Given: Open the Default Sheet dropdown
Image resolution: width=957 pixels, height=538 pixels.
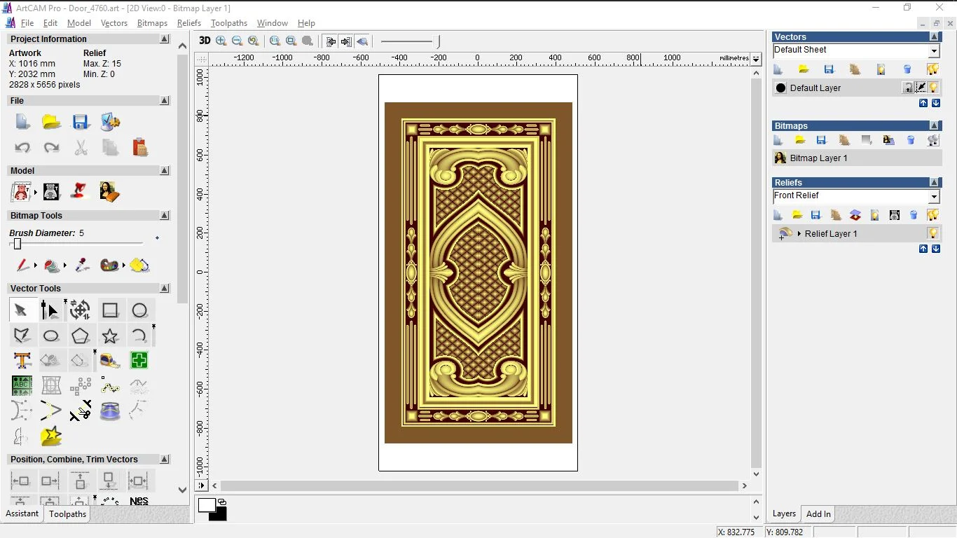Looking at the screenshot, I should pyautogui.click(x=933, y=51).
